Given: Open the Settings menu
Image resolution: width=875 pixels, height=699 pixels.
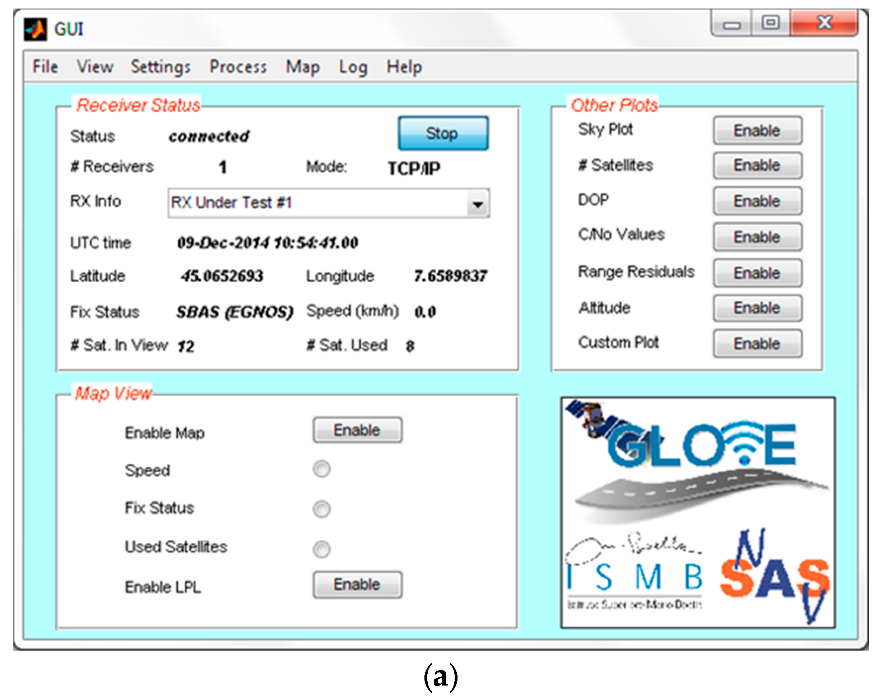Looking at the screenshot, I should 160,67.
